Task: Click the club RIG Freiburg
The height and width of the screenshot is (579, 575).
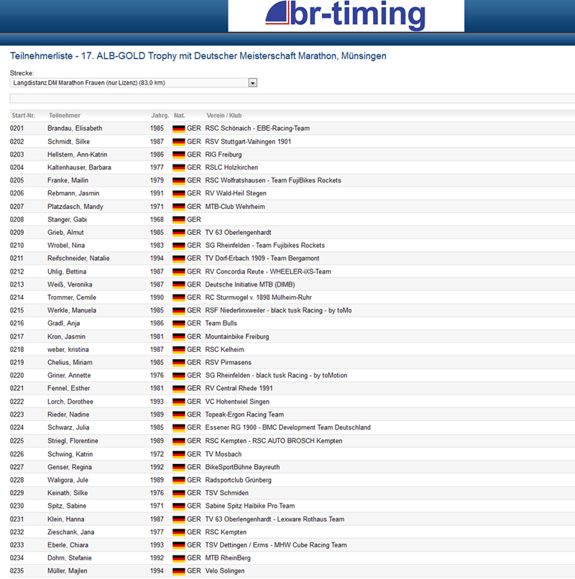Action: click(x=224, y=154)
